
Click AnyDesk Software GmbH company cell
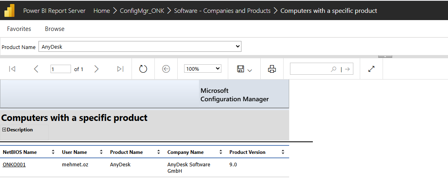[189, 168]
